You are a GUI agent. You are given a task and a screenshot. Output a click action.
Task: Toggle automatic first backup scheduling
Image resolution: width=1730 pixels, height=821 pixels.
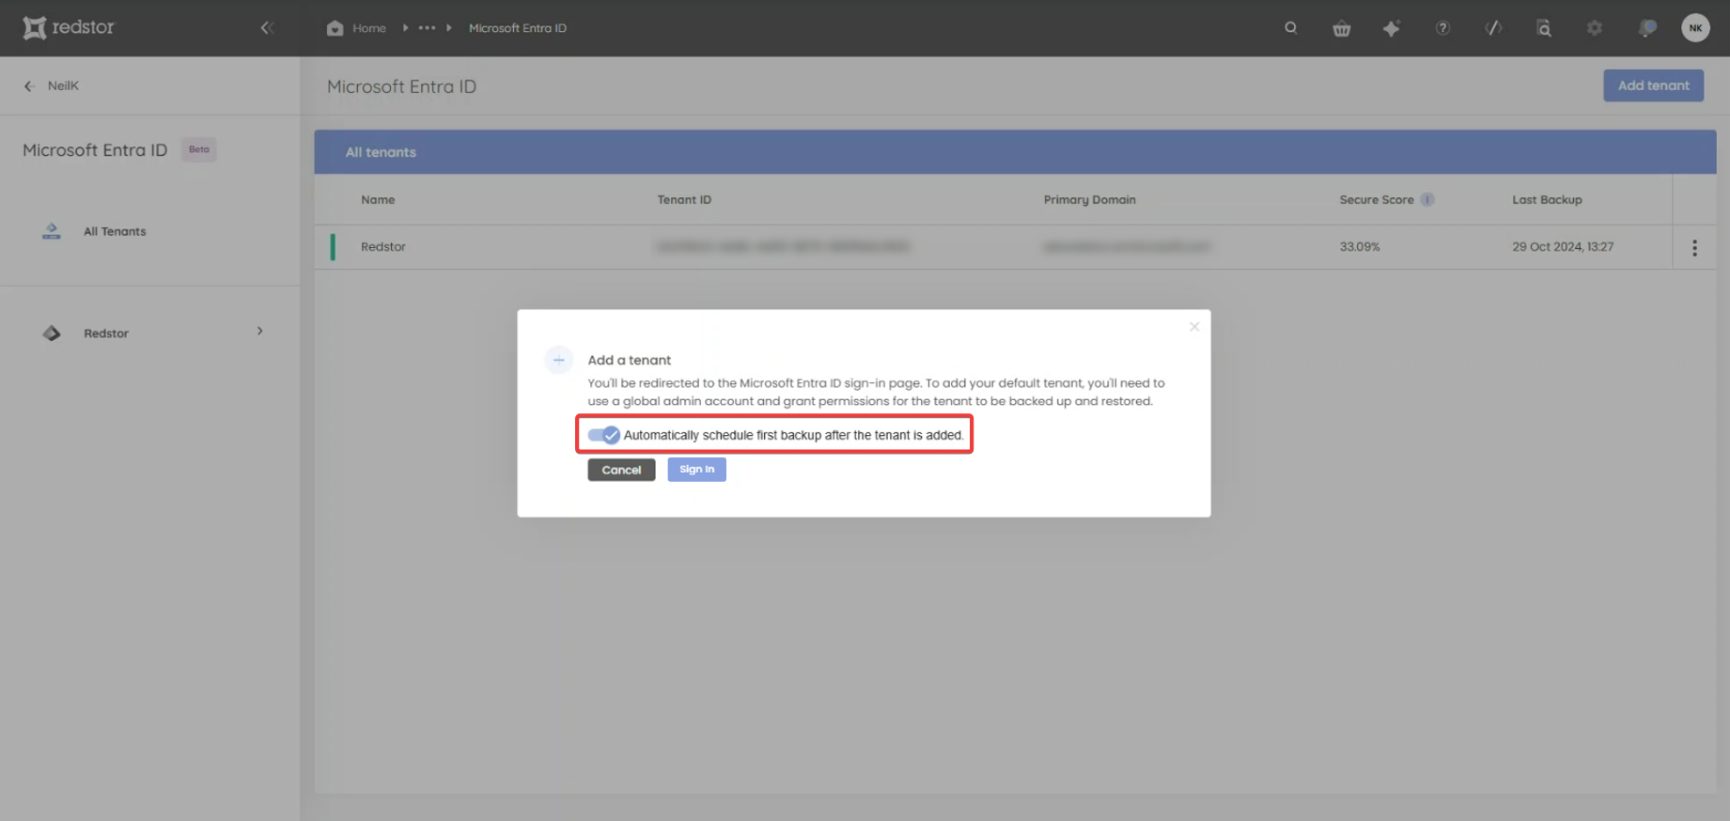coord(603,435)
